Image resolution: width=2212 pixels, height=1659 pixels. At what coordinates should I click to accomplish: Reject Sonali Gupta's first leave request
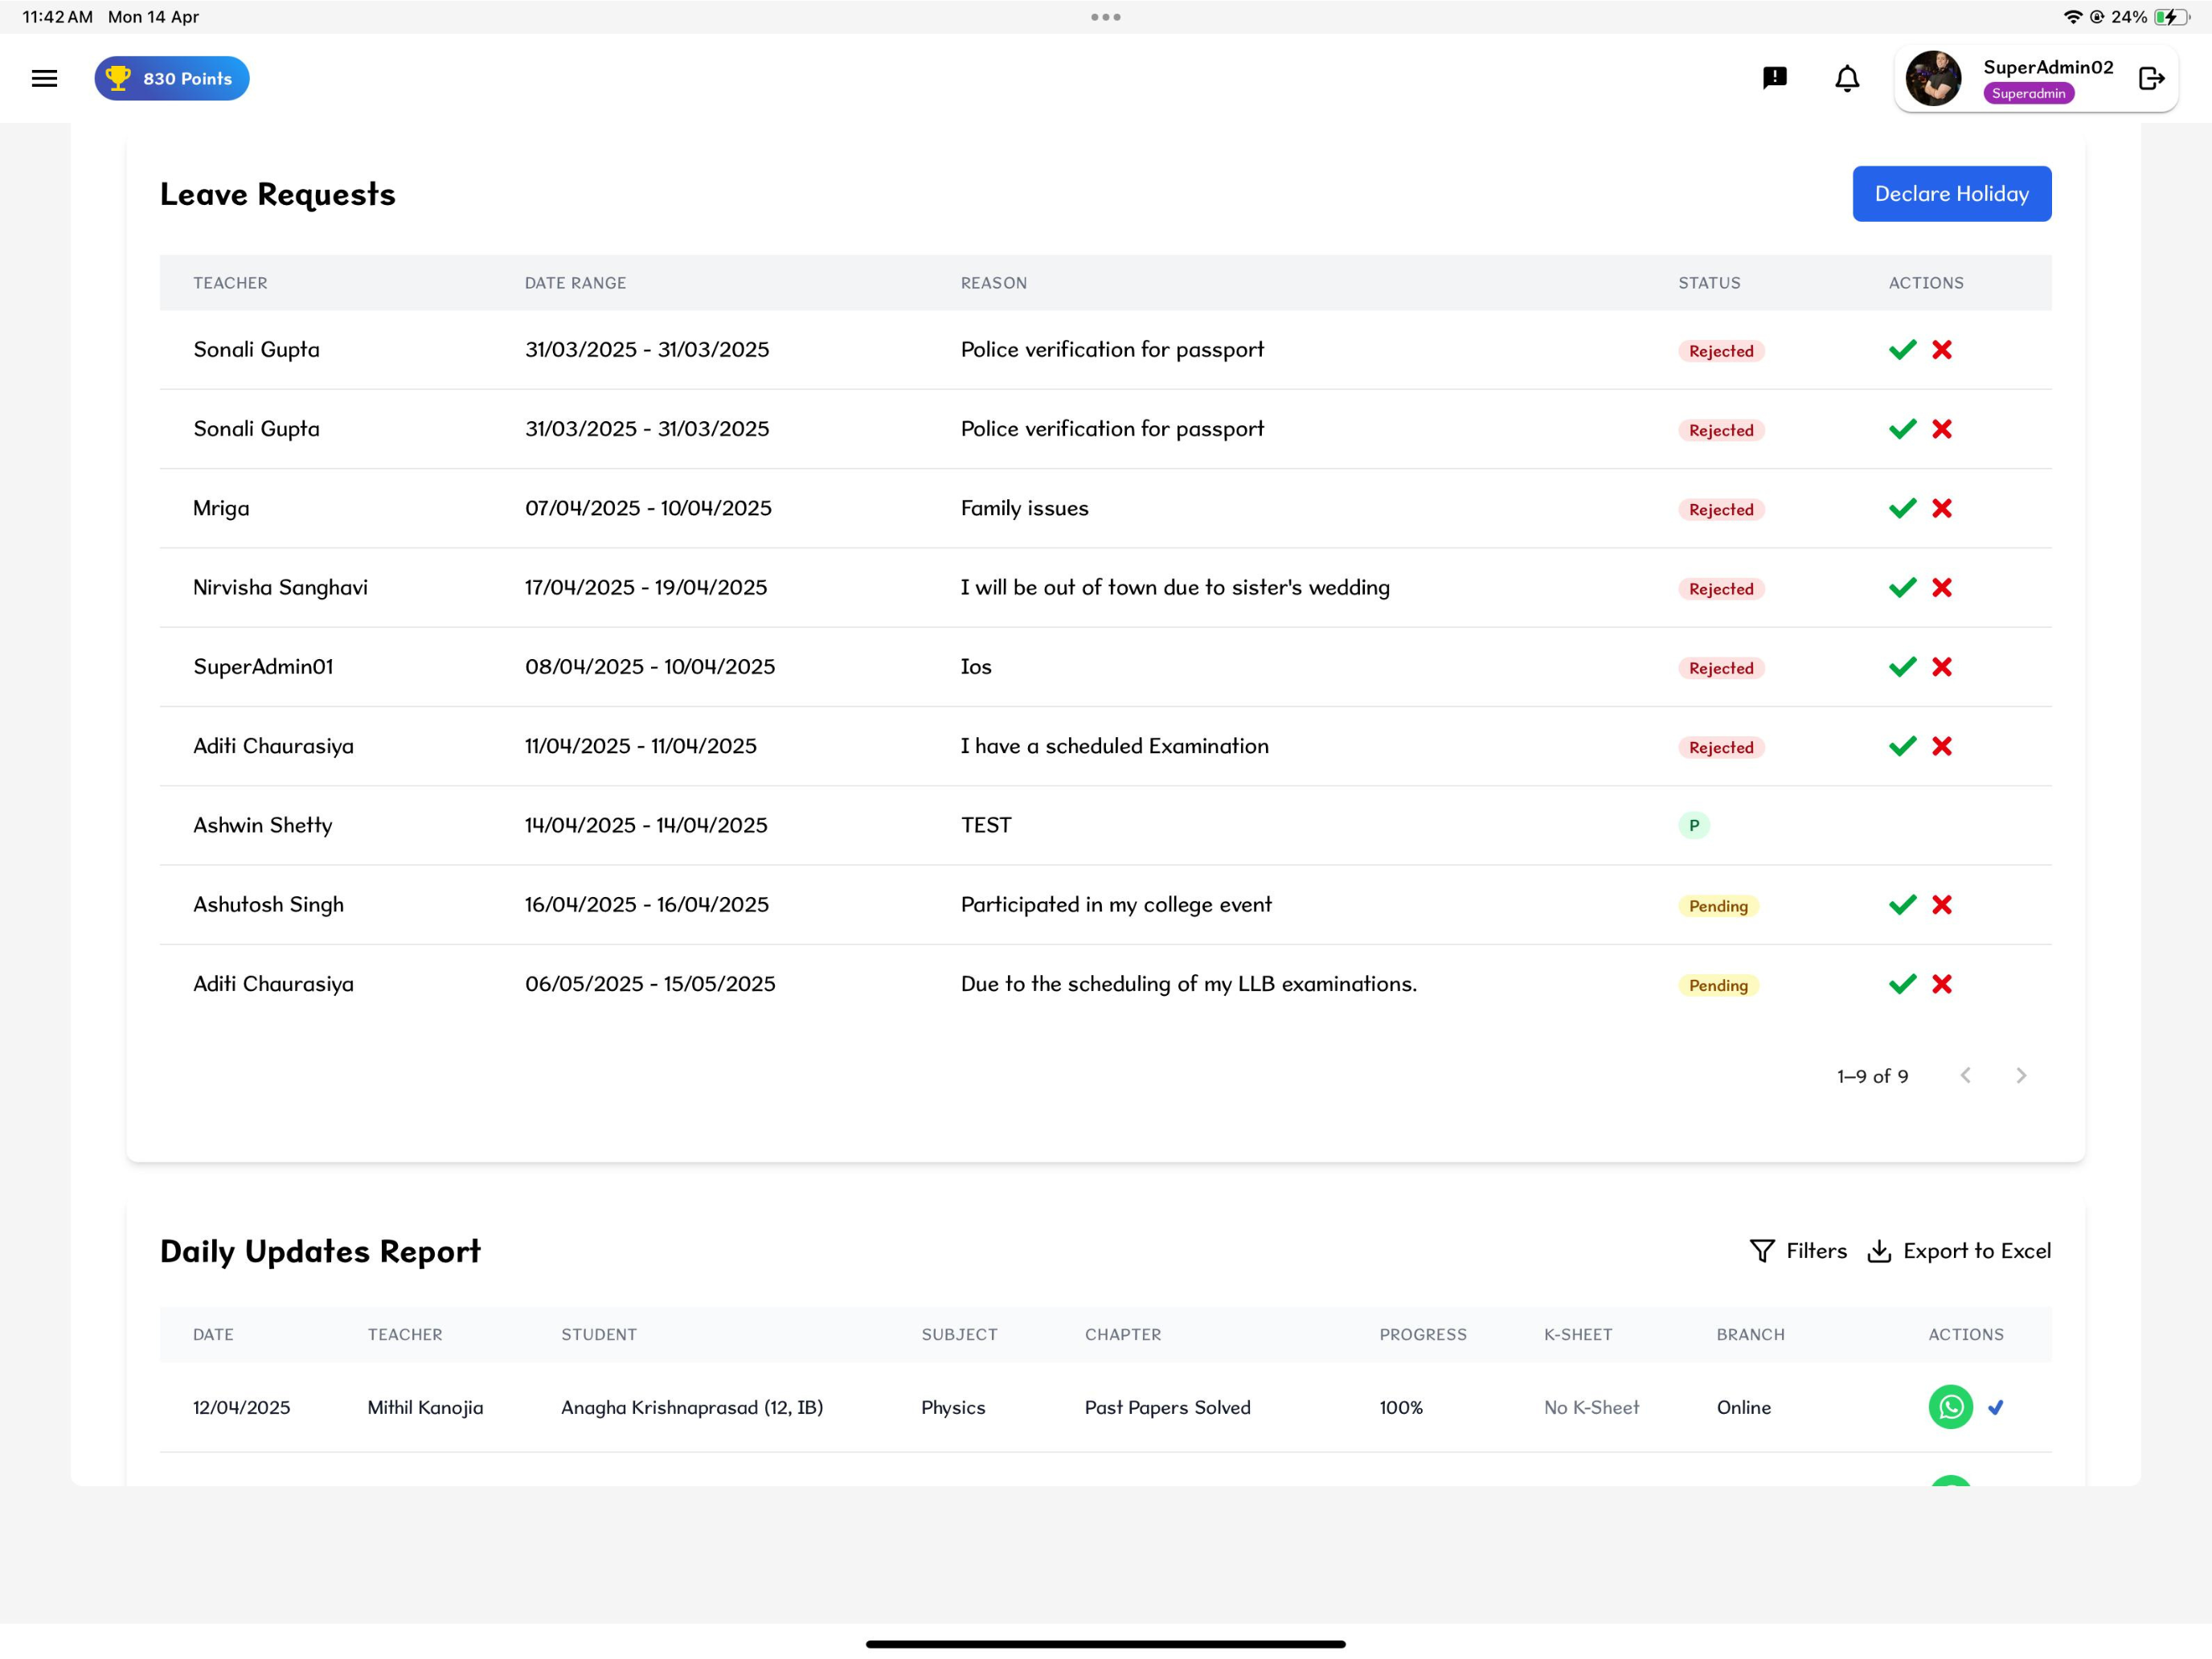coord(1941,349)
